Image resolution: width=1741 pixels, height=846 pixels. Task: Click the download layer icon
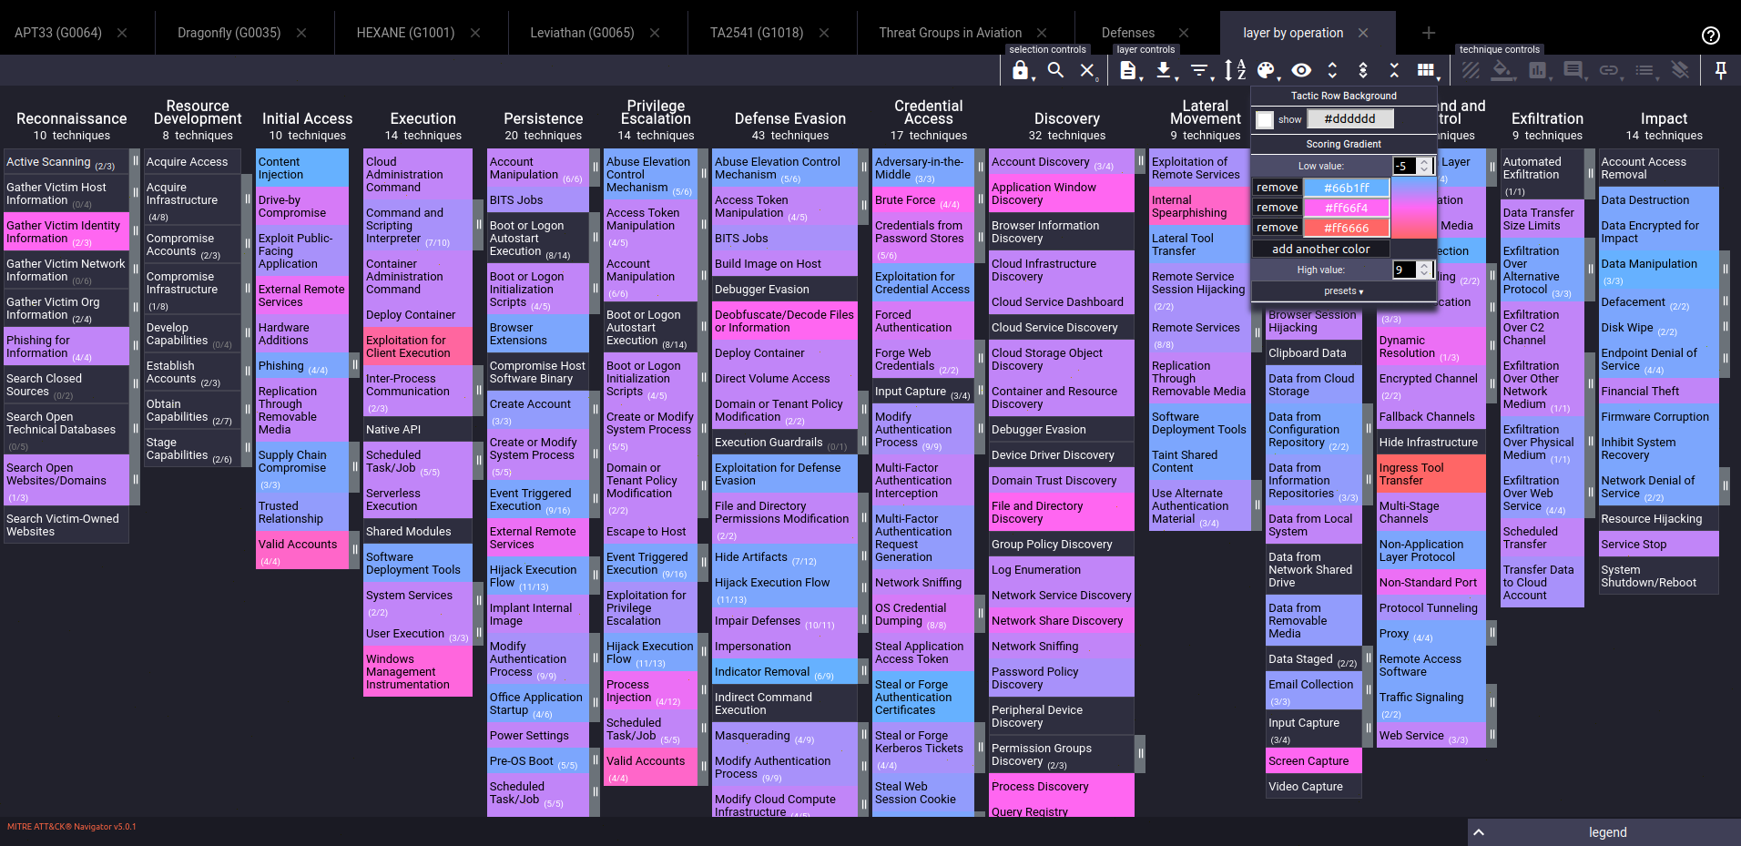pyautogui.click(x=1163, y=71)
